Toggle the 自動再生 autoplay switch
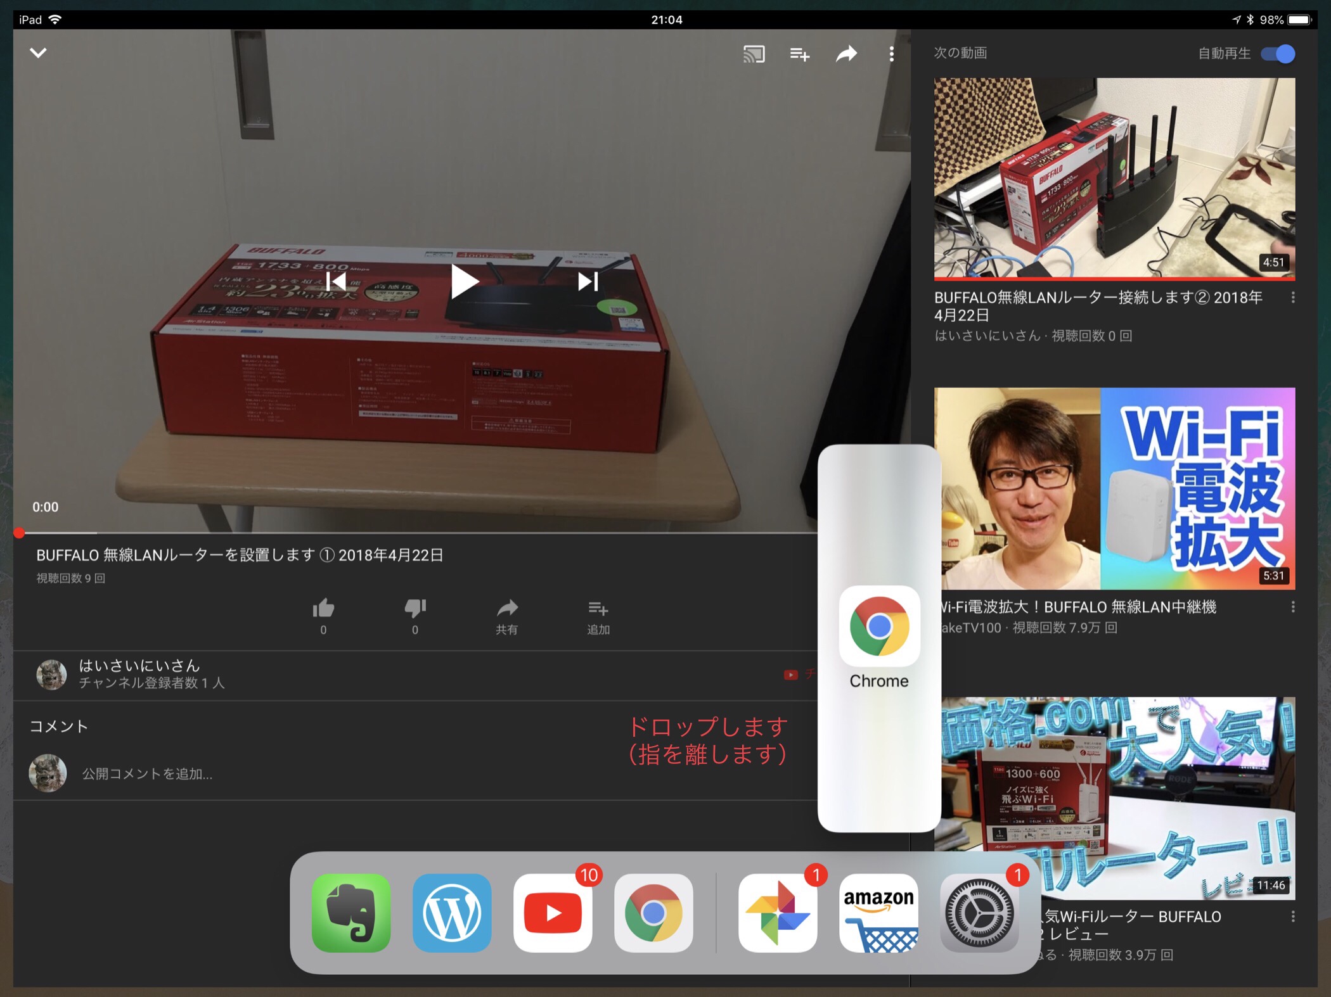This screenshot has width=1331, height=997. click(1278, 54)
